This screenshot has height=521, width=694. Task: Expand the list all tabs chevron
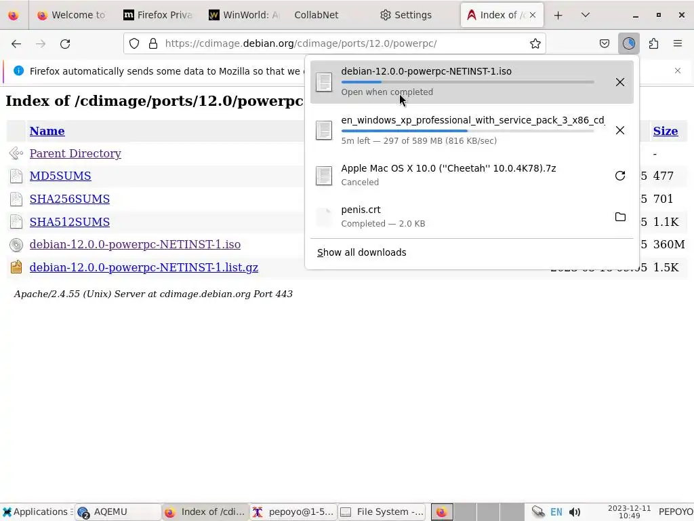[x=585, y=15]
